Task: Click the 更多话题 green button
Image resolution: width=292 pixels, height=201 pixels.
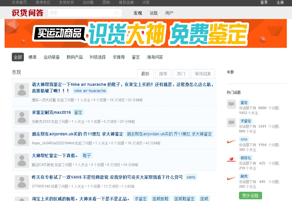Action: click(251, 196)
